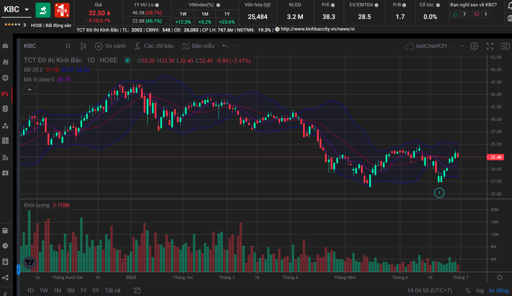This screenshot has height=296, width=512.
Task: Toggle percent scale on price axis
Action: (468, 290)
